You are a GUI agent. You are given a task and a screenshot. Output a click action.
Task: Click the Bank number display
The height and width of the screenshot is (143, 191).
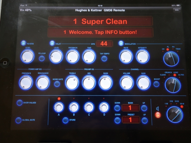tap(131, 108)
